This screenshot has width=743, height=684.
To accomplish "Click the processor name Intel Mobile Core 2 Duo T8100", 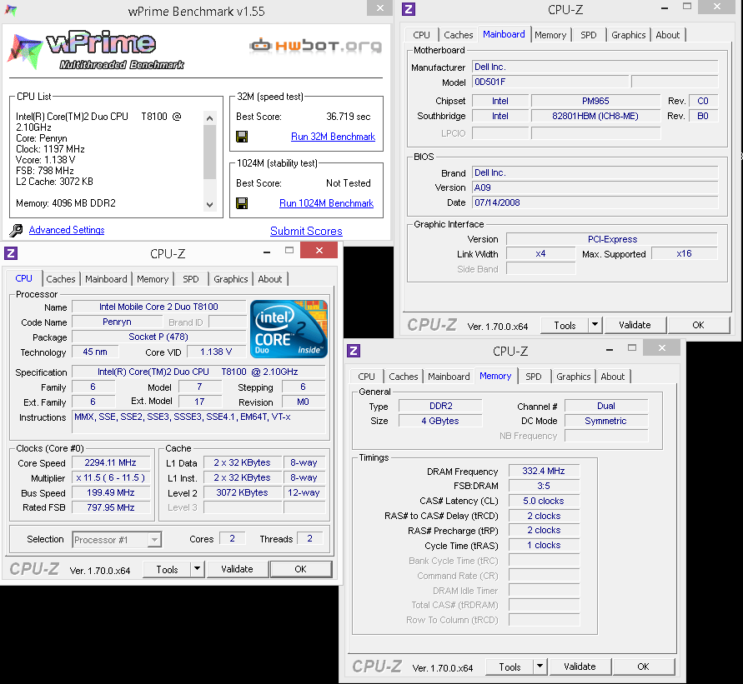I will pyautogui.click(x=158, y=307).
